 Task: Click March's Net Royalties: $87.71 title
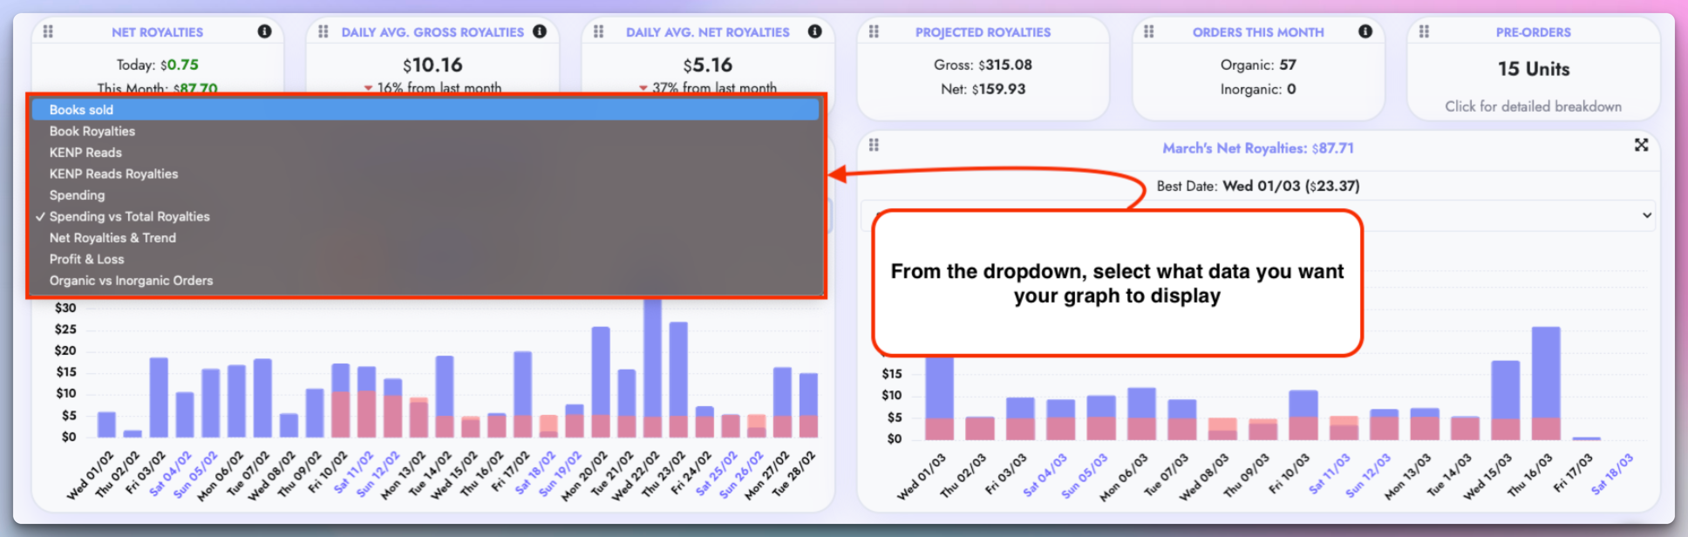point(1257,148)
